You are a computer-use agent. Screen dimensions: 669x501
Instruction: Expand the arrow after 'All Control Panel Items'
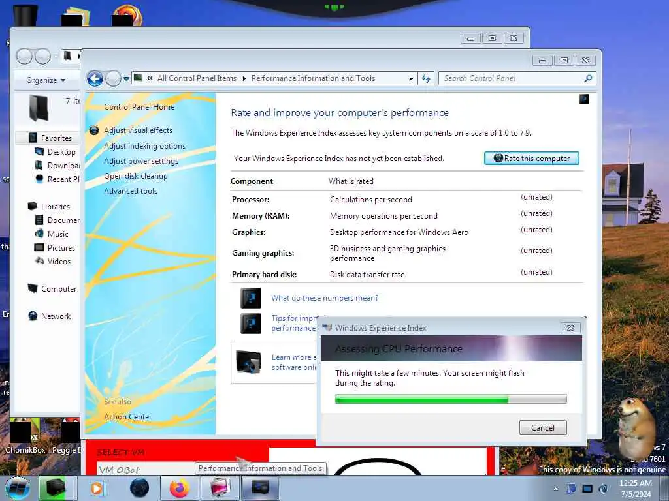pyautogui.click(x=244, y=78)
